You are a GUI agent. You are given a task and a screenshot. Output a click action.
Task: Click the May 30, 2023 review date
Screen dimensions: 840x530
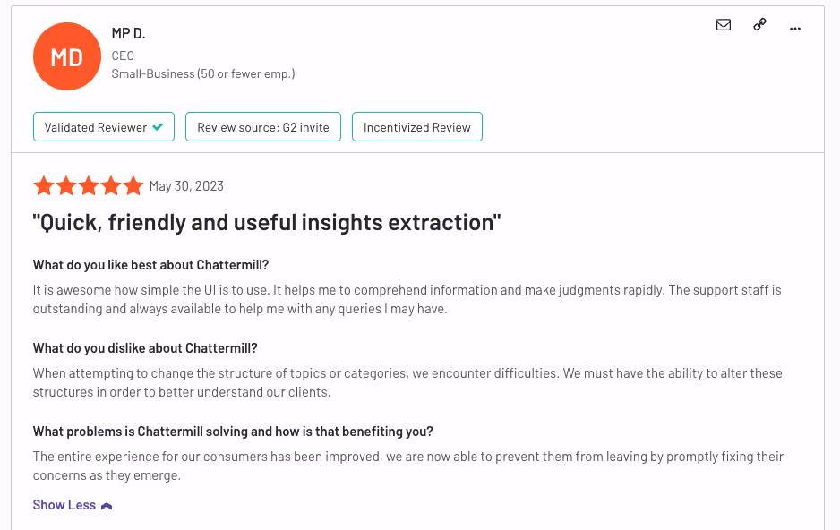click(186, 185)
